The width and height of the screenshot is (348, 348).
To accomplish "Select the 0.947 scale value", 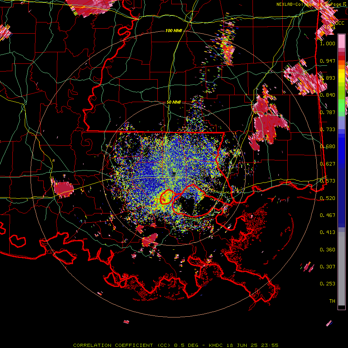I will pyautogui.click(x=328, y=61).
